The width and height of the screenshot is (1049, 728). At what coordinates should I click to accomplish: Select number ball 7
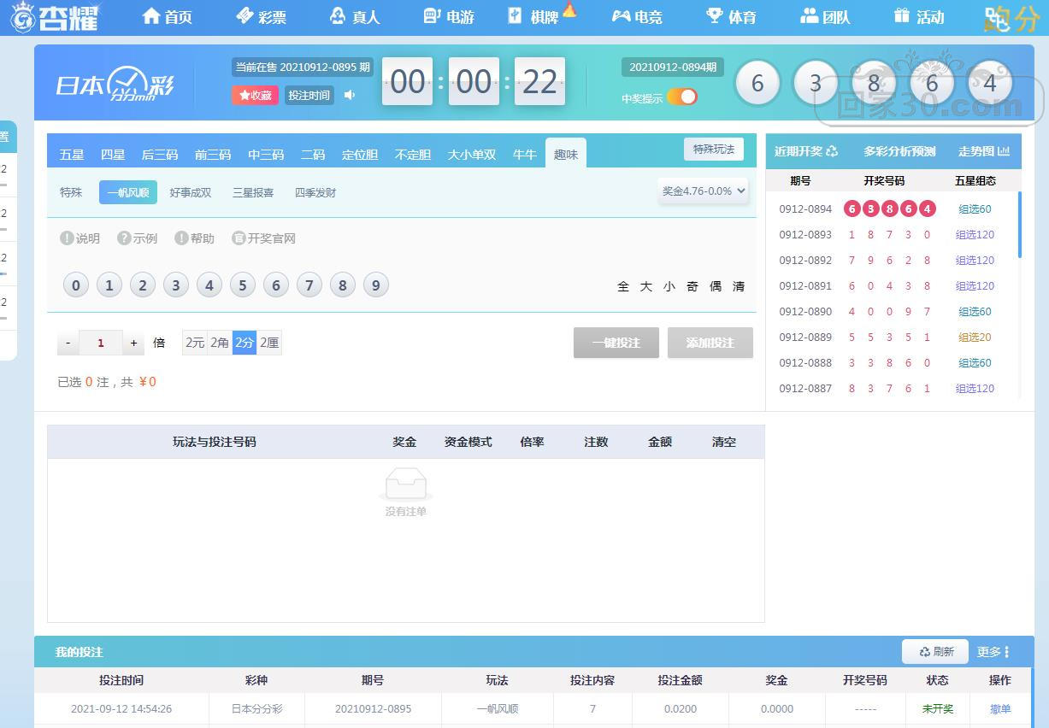309,285
